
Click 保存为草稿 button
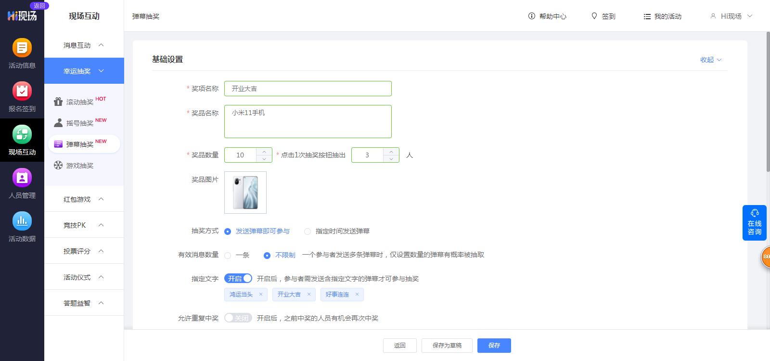click(x=447, y=346)
